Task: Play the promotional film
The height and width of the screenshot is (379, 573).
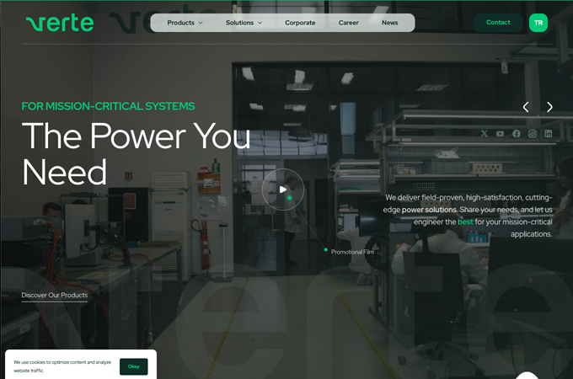Action: pos(283,189)
